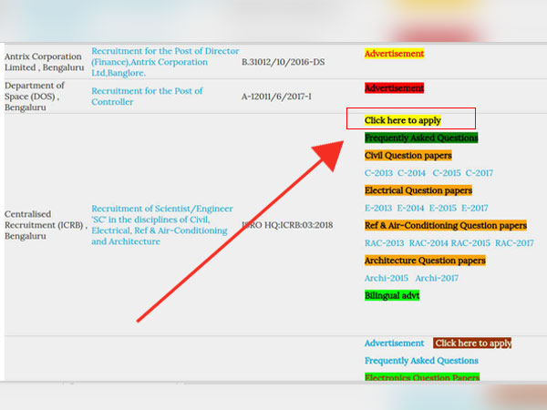The width and height of the screenshot is (547, 410).
Task: Open Director (Finance) Antrix Corporation recruitment link
Action: pyautogui.click(x=165, y=62)
